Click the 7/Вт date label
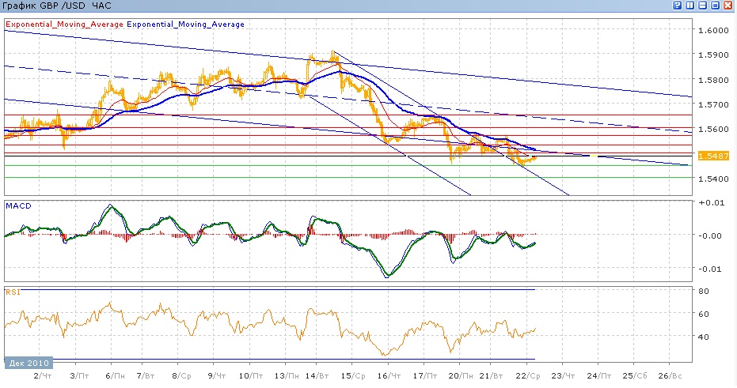737x388 pixels. [x=146, y=376]
